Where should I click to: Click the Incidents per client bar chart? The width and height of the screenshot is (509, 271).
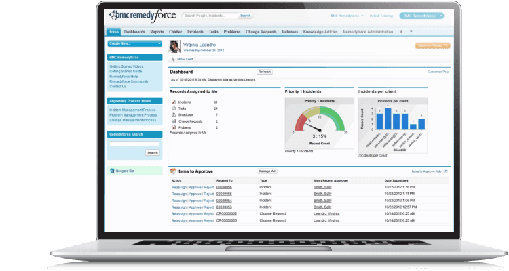point(393,125)
